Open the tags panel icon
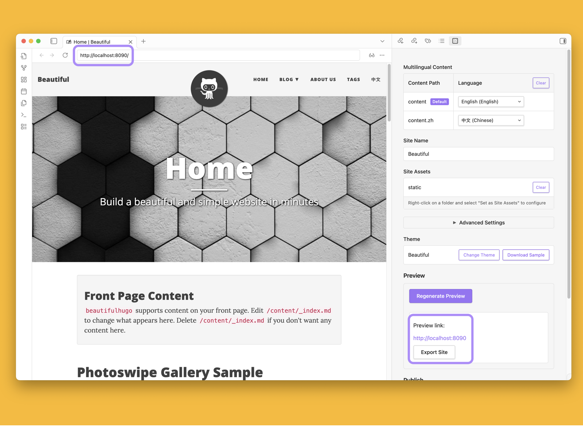 (428, 41)
